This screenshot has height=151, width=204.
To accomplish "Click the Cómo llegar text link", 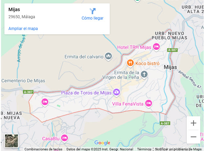I will pyautogui.click(x=93, y=18).
